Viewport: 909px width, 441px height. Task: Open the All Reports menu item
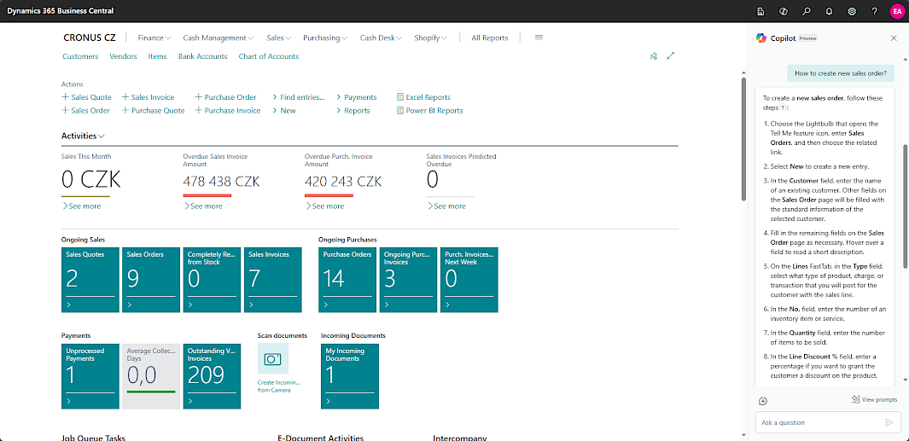tap(489, 38)
